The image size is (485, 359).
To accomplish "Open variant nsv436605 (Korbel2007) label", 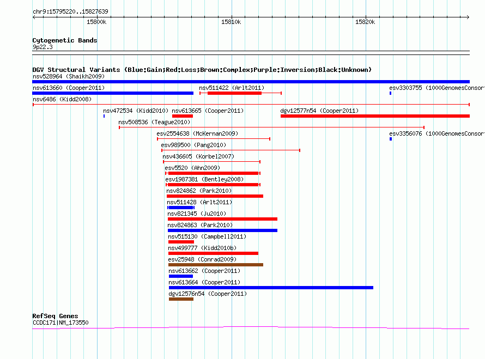I will 198,156.
